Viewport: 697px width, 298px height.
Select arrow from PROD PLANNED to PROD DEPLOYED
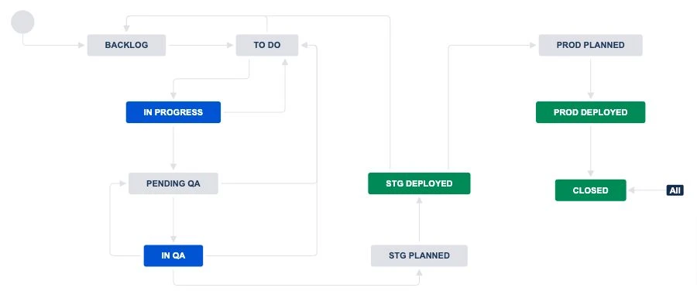[590, 79]
